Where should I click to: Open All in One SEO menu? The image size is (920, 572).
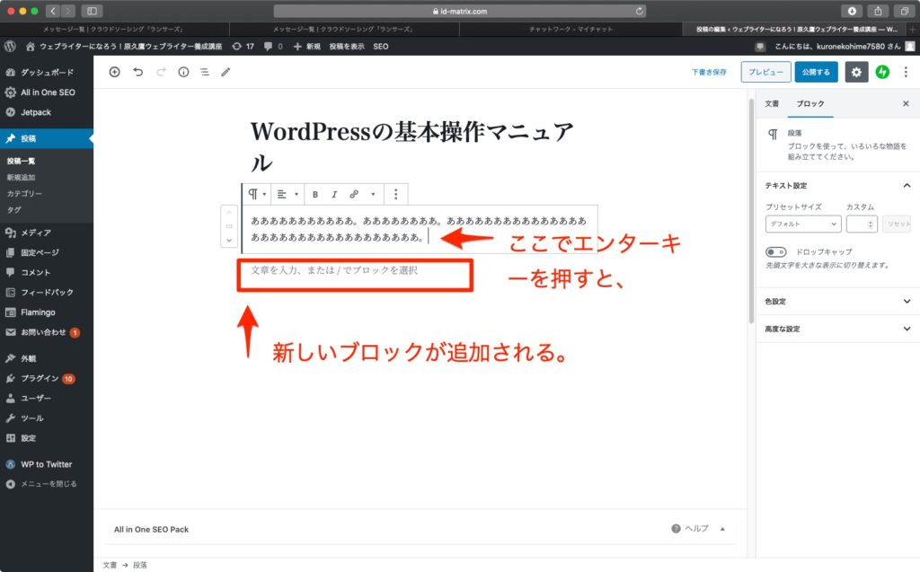[47, 92]
